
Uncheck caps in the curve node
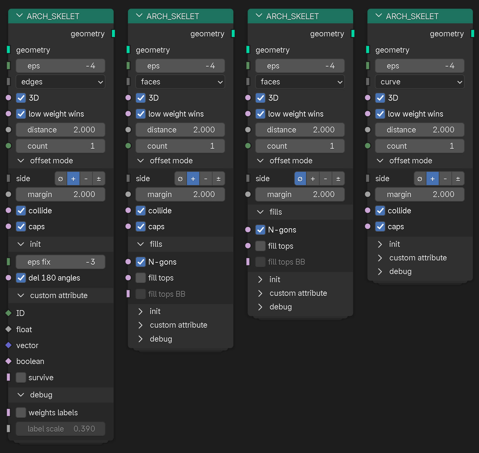(380, 226)
